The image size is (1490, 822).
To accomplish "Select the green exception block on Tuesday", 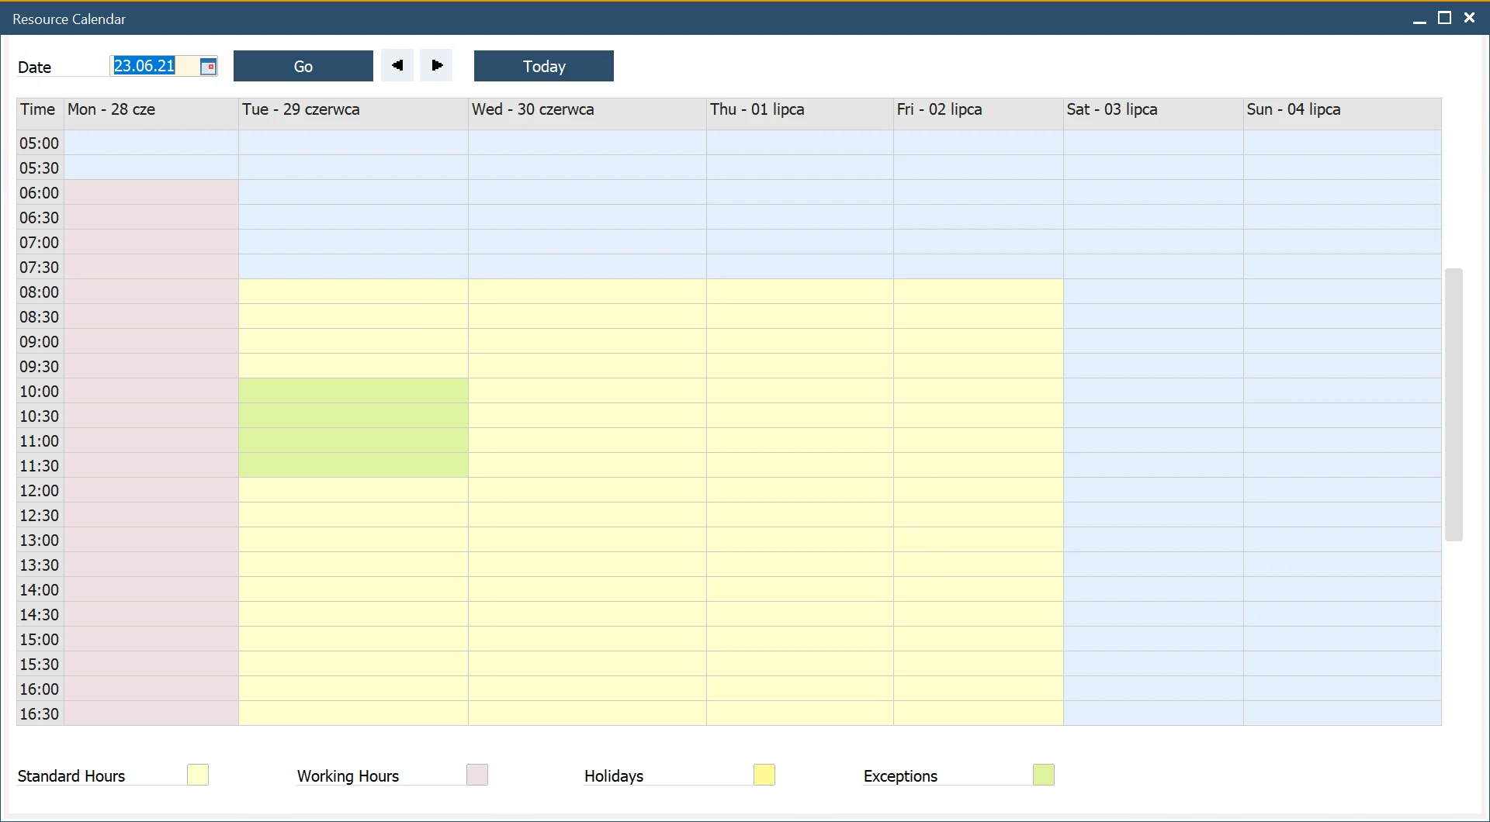I will click(353, 427).
